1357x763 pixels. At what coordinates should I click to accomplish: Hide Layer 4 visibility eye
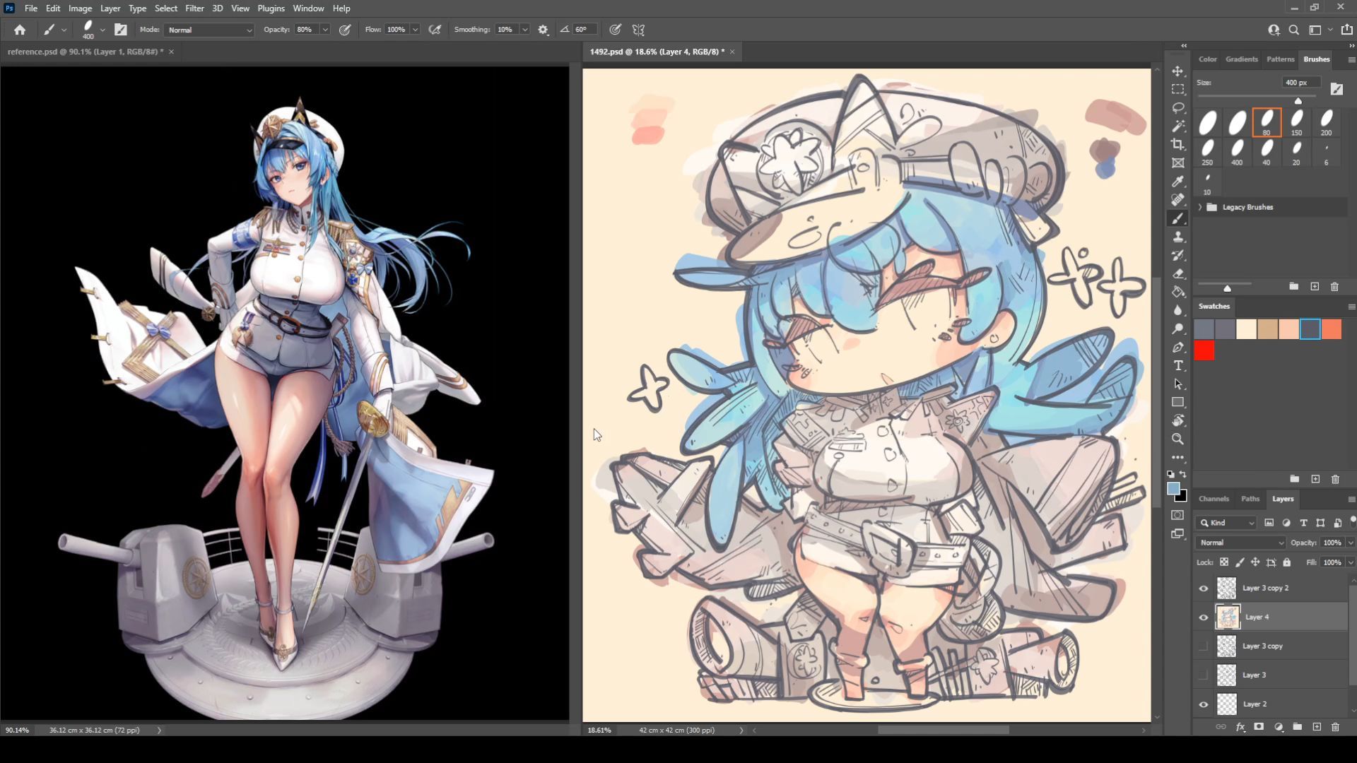1204,617
